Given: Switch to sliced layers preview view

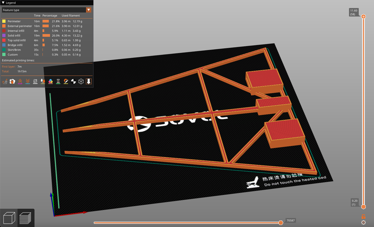Looking at the screenshot, I should 25,218.
